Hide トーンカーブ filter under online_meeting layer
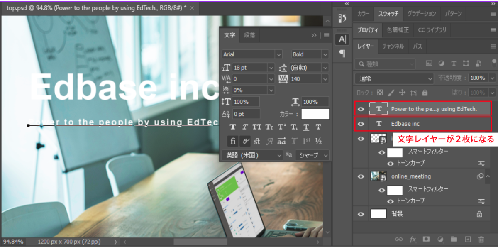 391,201
